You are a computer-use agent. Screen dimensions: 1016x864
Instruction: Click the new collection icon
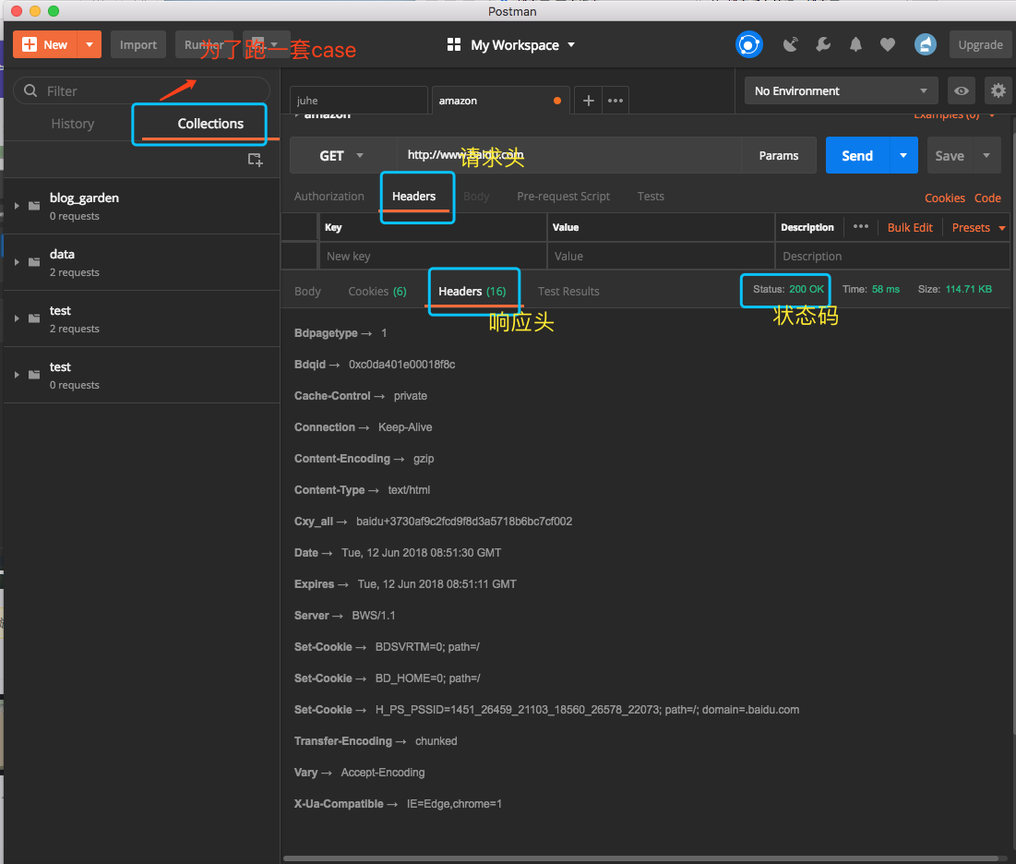click(x=256, y=160)
